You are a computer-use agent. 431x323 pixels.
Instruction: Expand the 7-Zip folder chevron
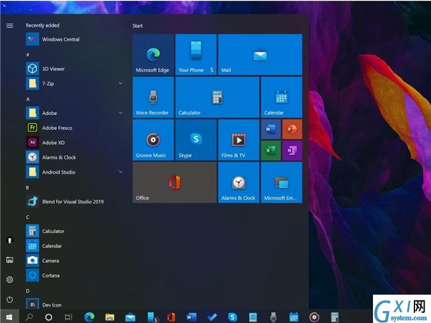point(120,83)
